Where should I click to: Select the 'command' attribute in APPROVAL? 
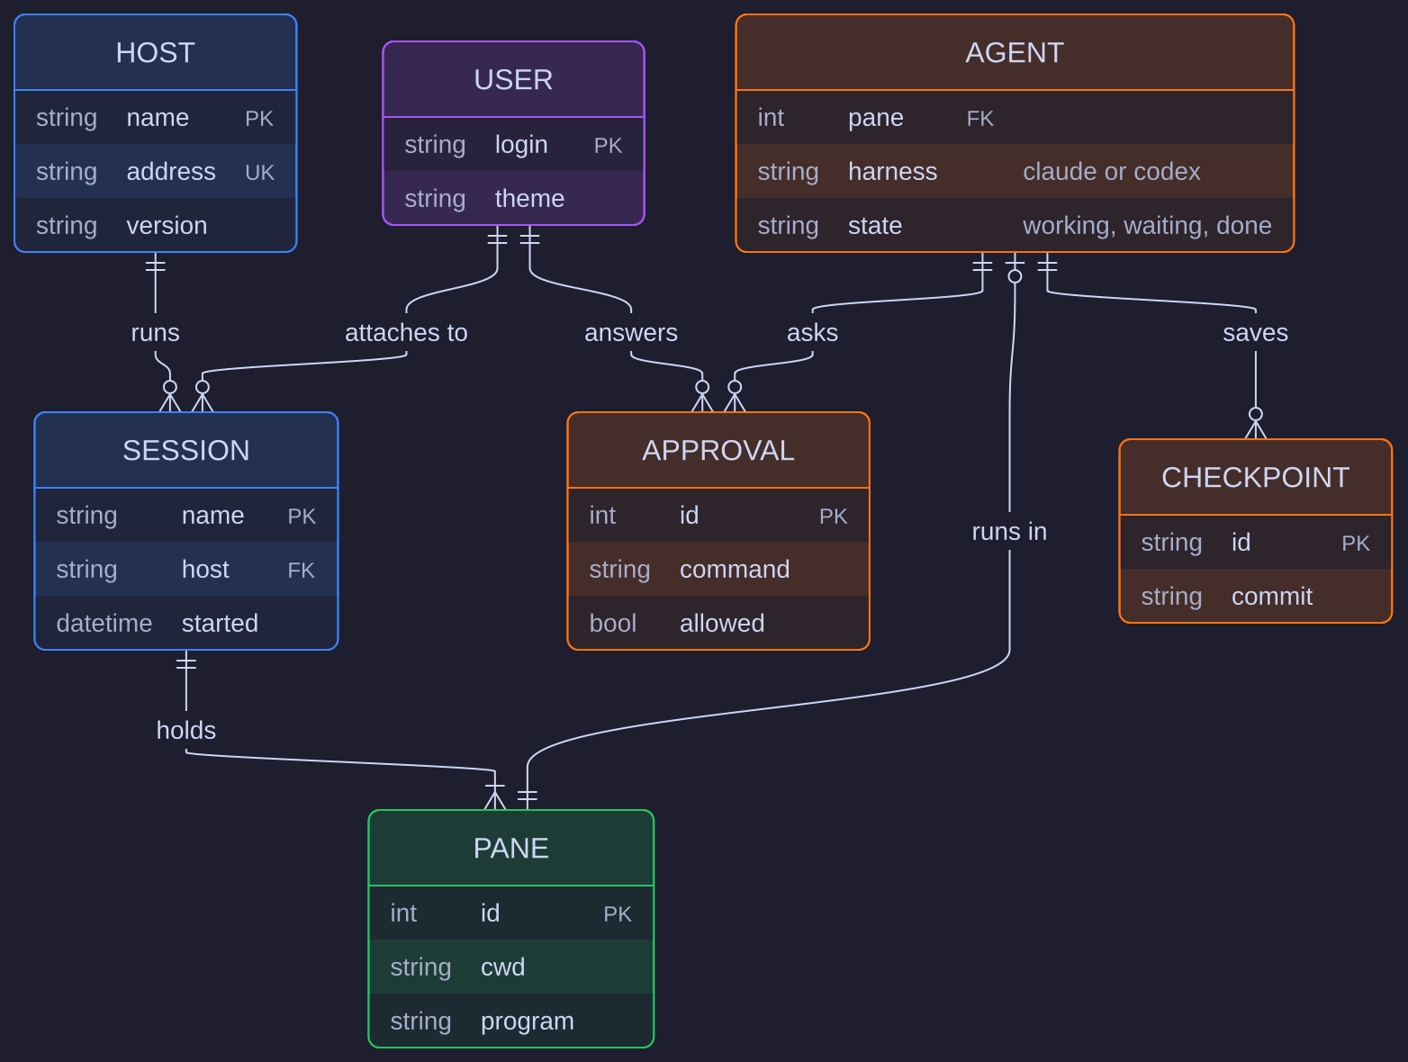tap(735, 570)
